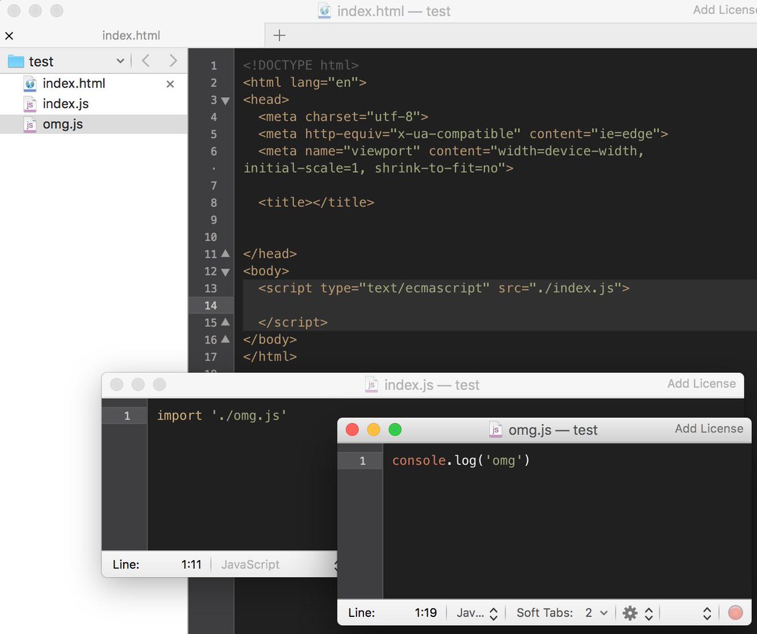Select index.html in the file browser

coord(74,83)
